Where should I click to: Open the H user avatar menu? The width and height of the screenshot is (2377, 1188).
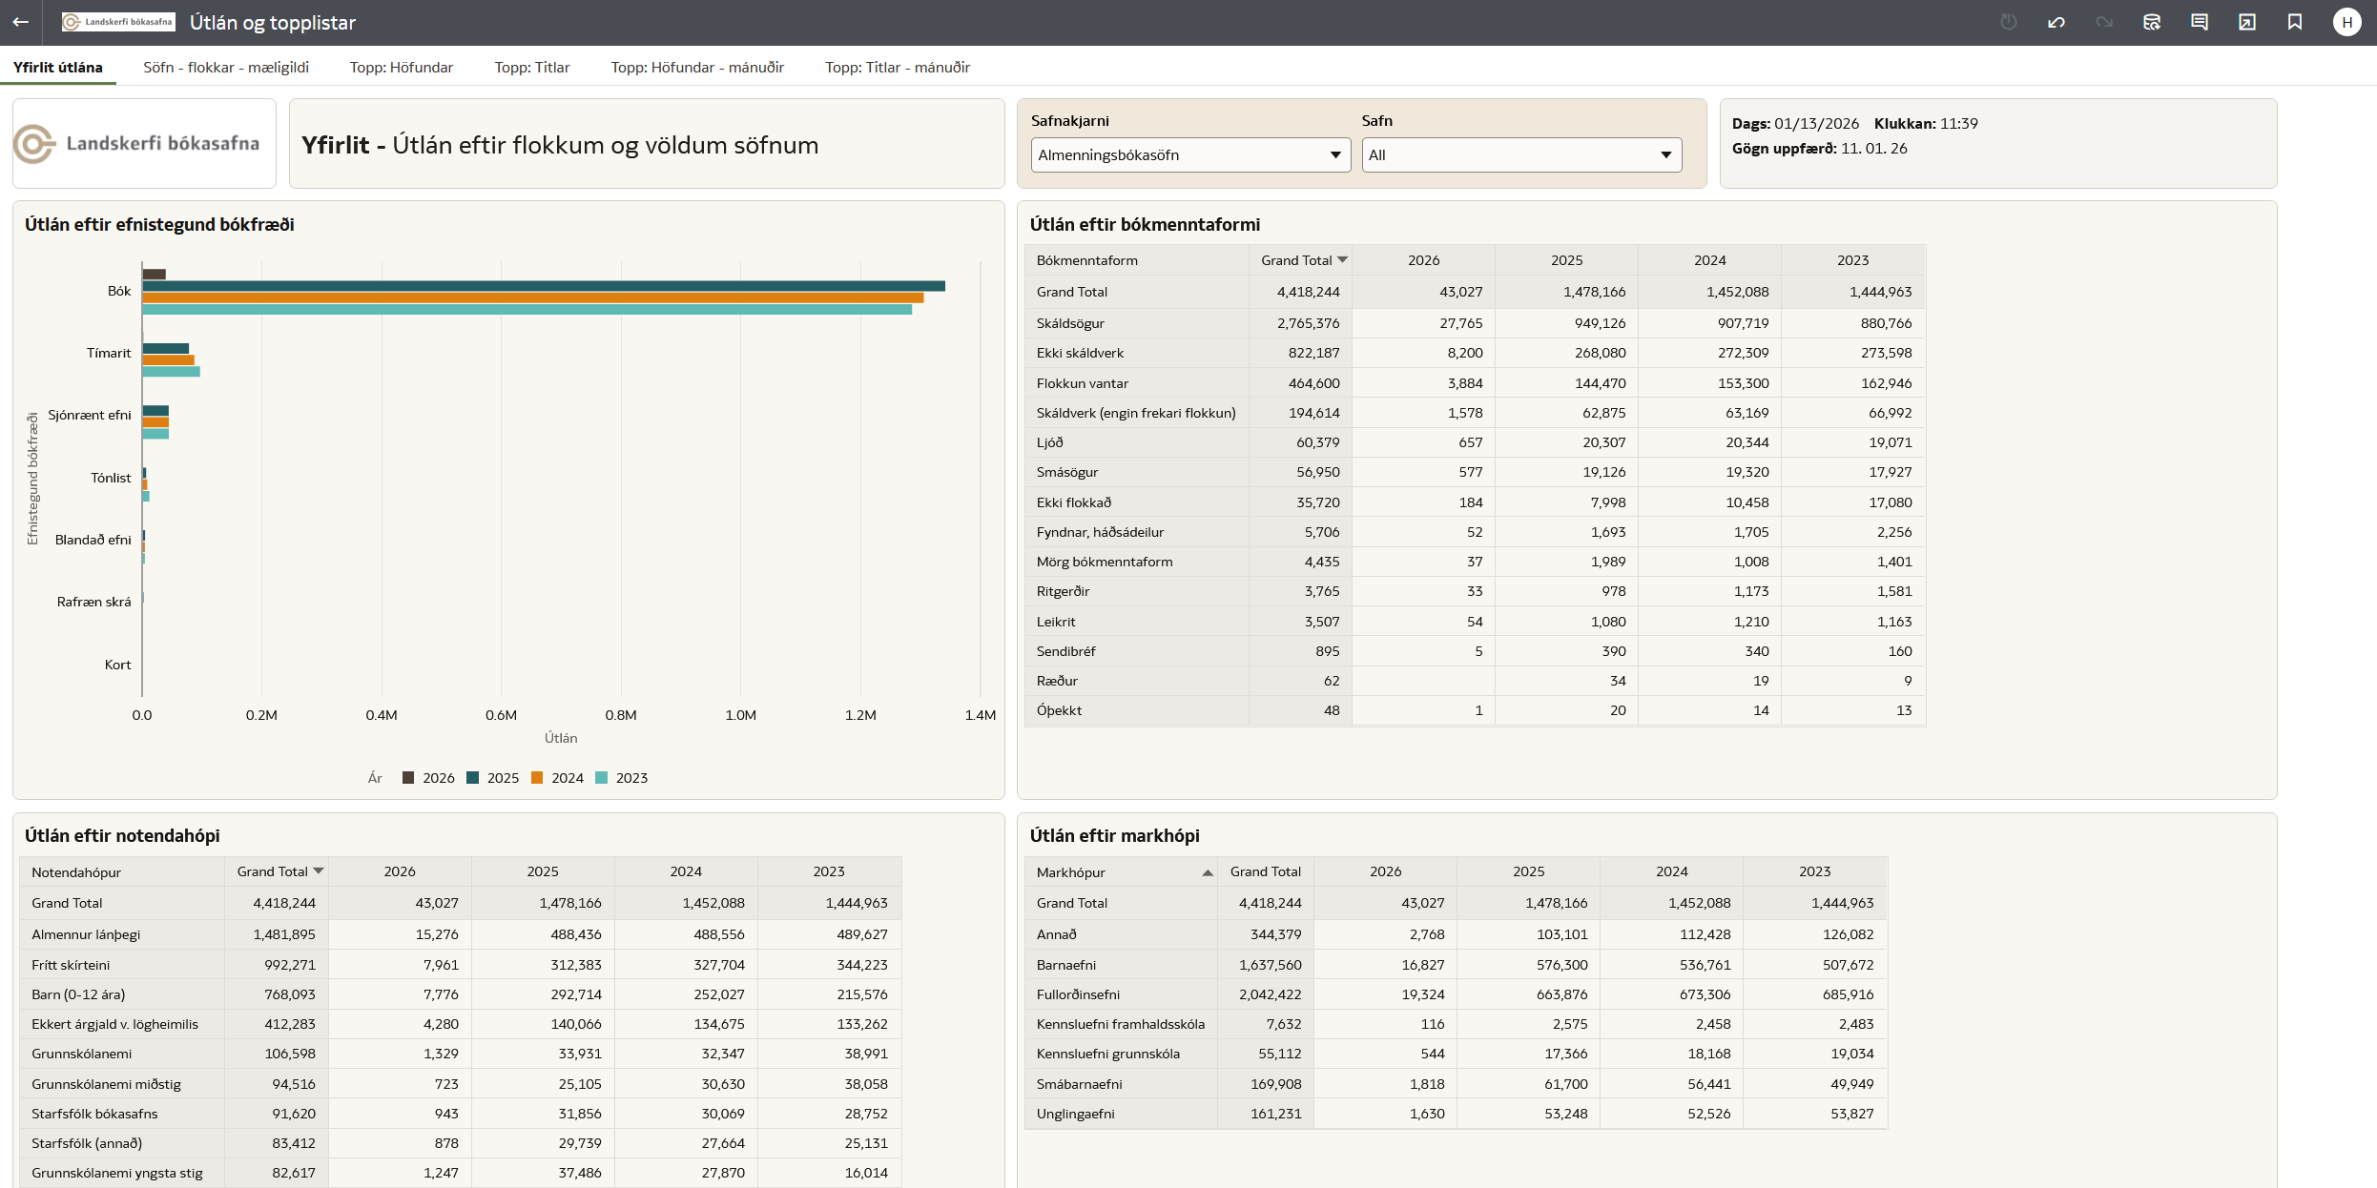click(x=2346, y=22)
